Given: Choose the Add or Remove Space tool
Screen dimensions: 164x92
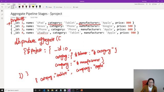Looking at the screenshot, I should click(16, 7).
